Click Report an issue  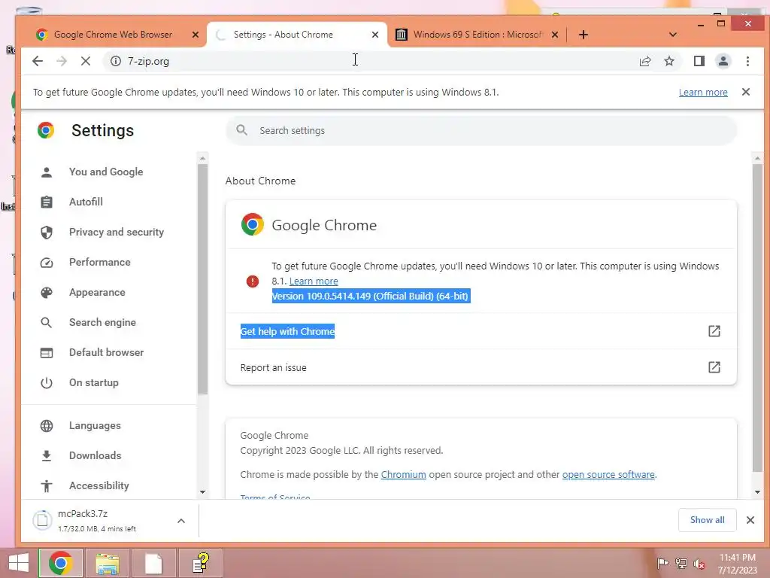tap(480, 367)
